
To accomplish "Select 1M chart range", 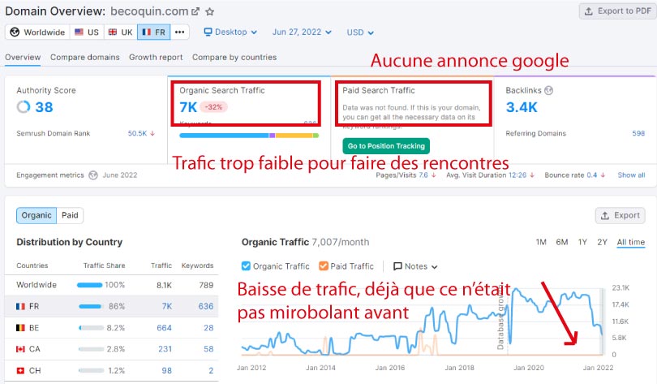I will pyautogui.click(x=541, y=242).
